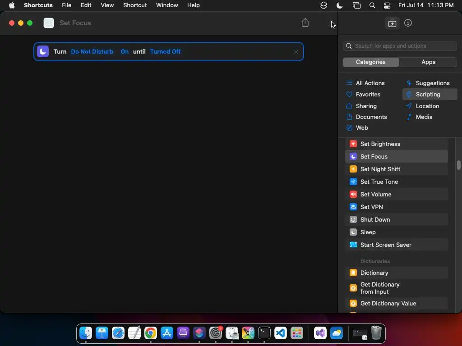Select the Suggestions category
This screenshot has width=462, height=346.
click(428, 83)
